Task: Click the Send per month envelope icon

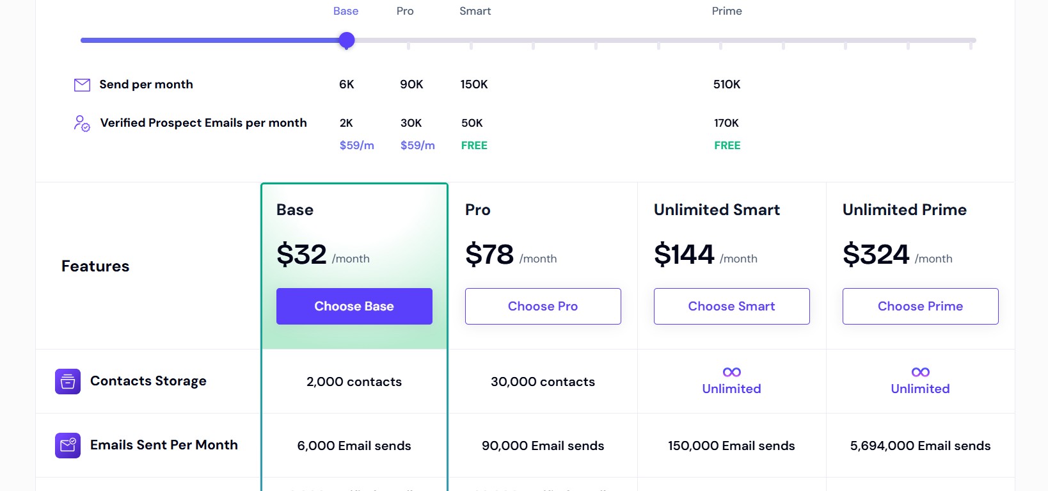Action: [x=81, y=84]
